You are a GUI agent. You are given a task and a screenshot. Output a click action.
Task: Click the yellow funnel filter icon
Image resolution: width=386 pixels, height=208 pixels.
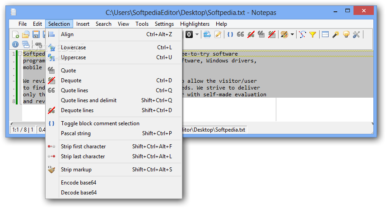pos(313,34)
